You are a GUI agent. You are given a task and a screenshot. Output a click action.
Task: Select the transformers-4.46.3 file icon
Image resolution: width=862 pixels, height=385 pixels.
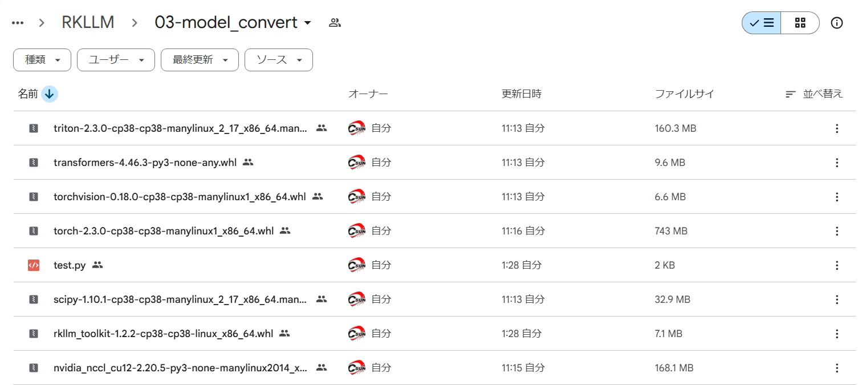[34, 163]
